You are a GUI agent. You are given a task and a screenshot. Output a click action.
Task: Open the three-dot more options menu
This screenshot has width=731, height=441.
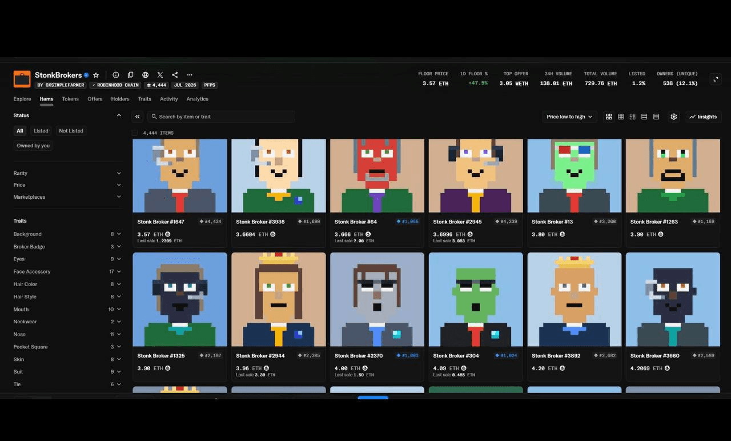[190, 75]
